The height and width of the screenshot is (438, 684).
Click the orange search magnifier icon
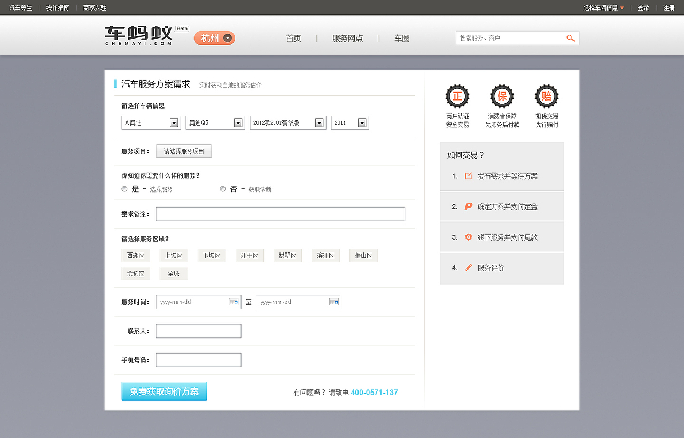click(x=570, y=38)
